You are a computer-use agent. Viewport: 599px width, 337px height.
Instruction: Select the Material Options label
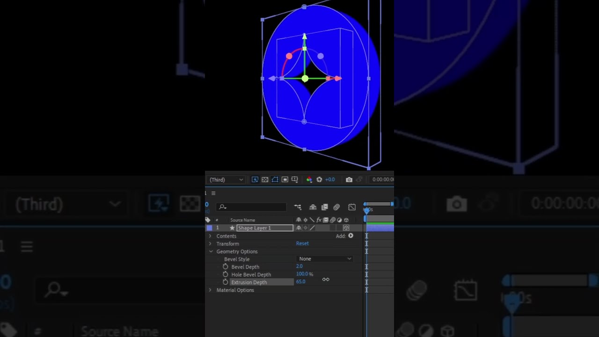235,290
